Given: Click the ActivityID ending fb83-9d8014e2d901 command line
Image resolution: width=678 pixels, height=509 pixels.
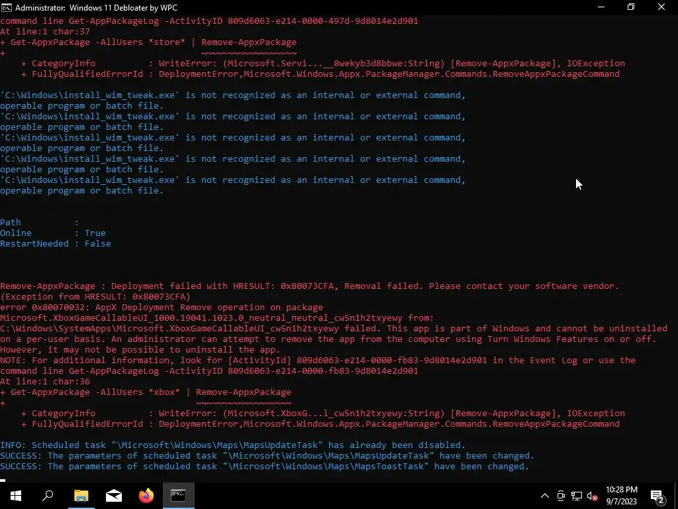Looking at the screenshot, I should [209, 370].
